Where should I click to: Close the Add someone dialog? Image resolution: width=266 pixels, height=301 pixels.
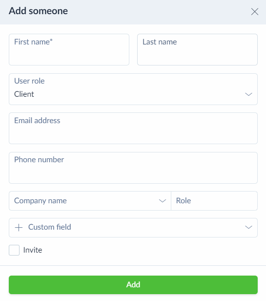254,12
